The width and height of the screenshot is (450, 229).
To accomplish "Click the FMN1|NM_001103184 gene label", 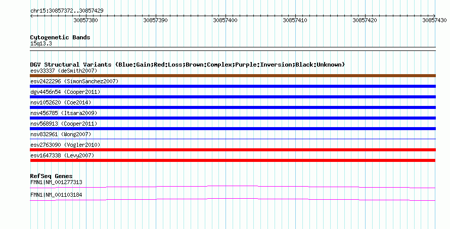I will pos(56,195).
